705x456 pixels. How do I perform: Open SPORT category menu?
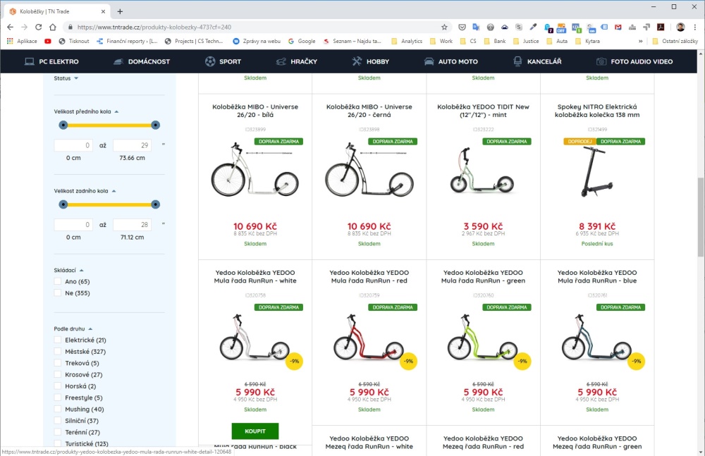coord(223,61)
